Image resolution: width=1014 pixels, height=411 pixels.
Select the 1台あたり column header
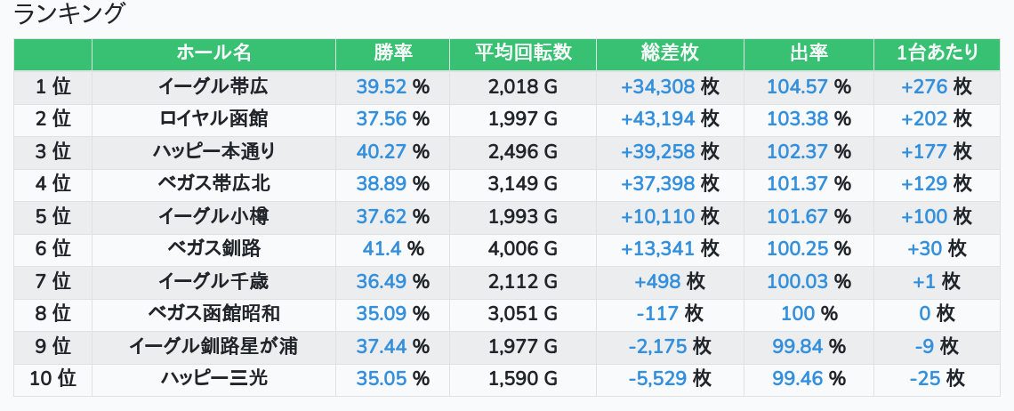pyautogui.click(x=937, y=53)
